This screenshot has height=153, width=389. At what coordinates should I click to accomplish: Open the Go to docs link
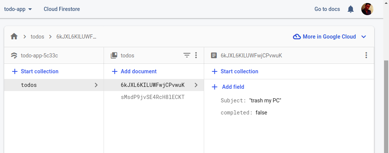[x=327, y=9]
